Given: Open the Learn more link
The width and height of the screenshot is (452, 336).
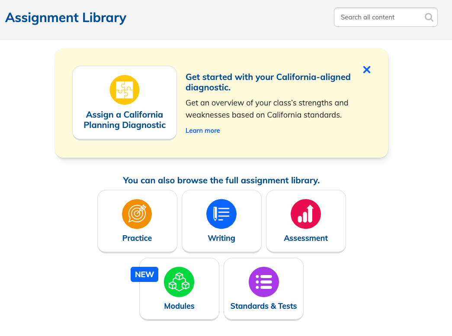Looking at the screenshot, I should [x=202, y=130].
